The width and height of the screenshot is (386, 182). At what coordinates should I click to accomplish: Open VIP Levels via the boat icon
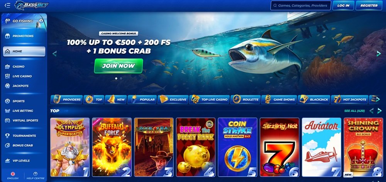point(8,161)
